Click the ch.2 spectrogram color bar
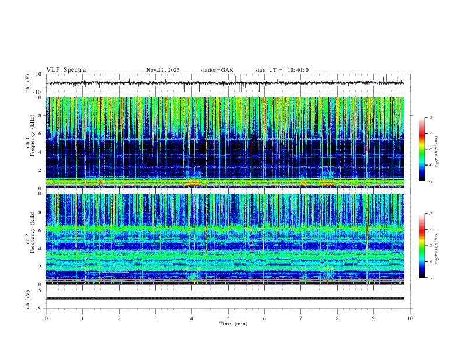 pyautogui.click(x=422, y=246)
